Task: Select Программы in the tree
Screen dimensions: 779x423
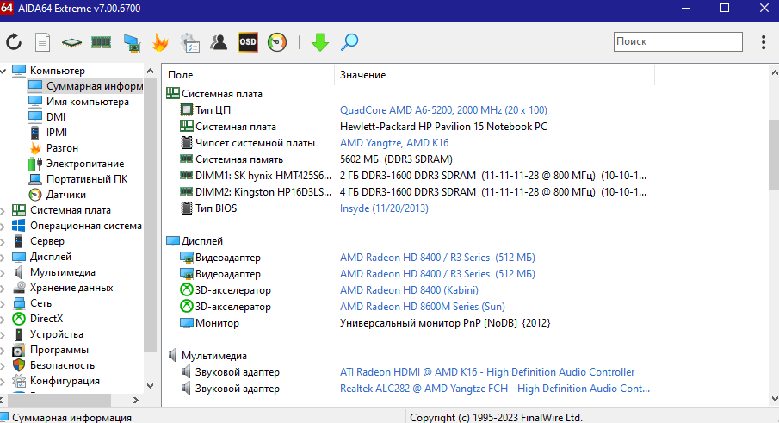Action: click(x=59, y=350)
